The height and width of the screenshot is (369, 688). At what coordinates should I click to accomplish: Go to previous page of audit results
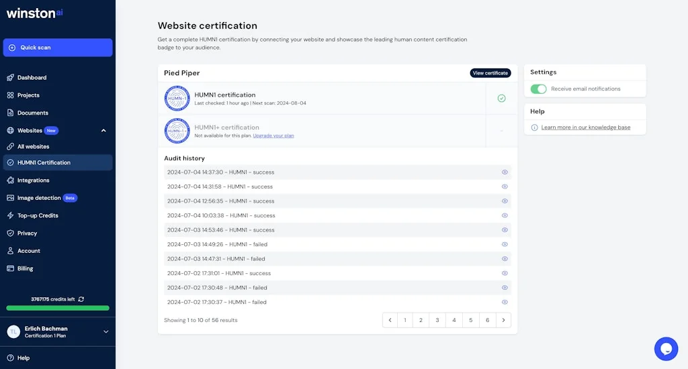pyautogui.click(x=390, y=320)
